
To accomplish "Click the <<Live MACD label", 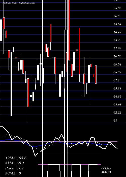I will 106,170.
